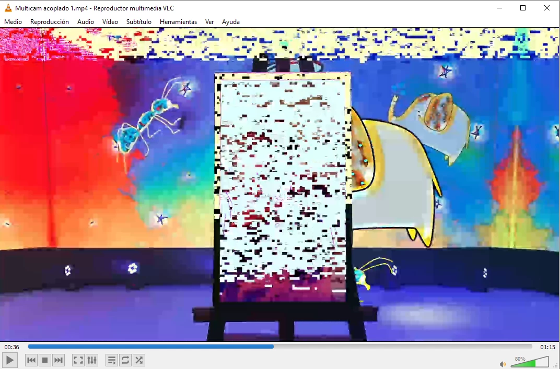The image size is (560, 369).
Task: Click the VLC cone icon in title bar
Action: [8, 8]
